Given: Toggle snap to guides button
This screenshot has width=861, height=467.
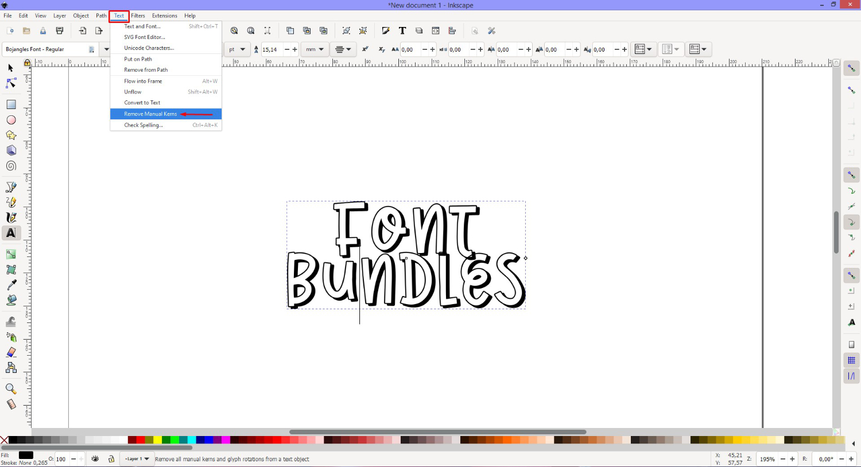Looking at the screenshot, I should coord(851,376).
